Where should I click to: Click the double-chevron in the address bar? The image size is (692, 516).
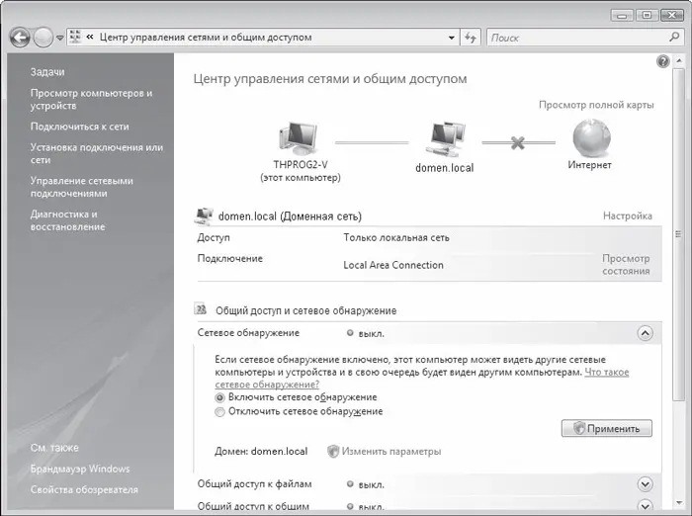pyautogui.click(x=90, y=38)
